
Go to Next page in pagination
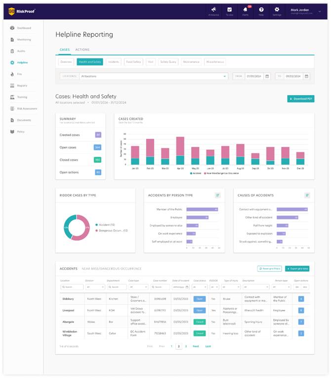click(196, 346)
